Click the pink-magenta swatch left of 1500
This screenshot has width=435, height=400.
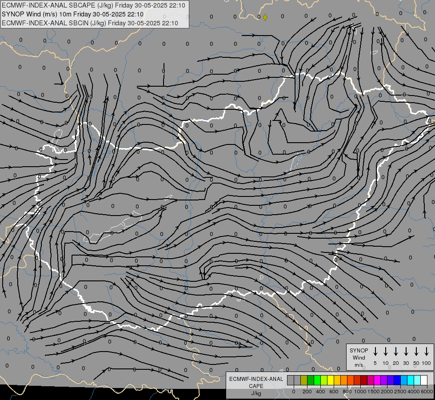pyautogui.click(x=371, y=380)
